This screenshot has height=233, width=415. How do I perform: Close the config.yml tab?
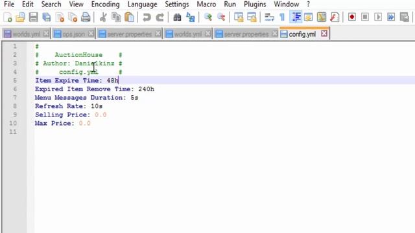coord(324,34)
